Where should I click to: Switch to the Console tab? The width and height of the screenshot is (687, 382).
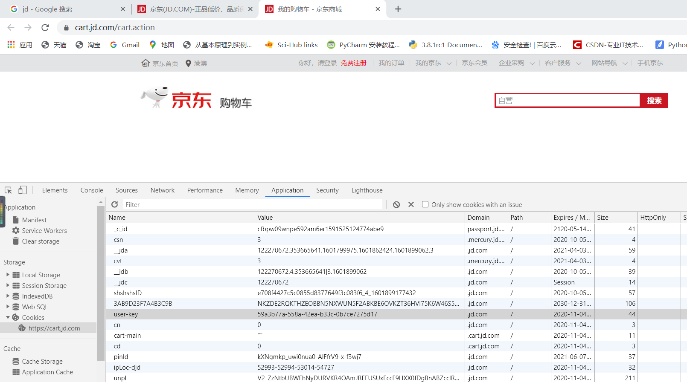tap(92, 190)
